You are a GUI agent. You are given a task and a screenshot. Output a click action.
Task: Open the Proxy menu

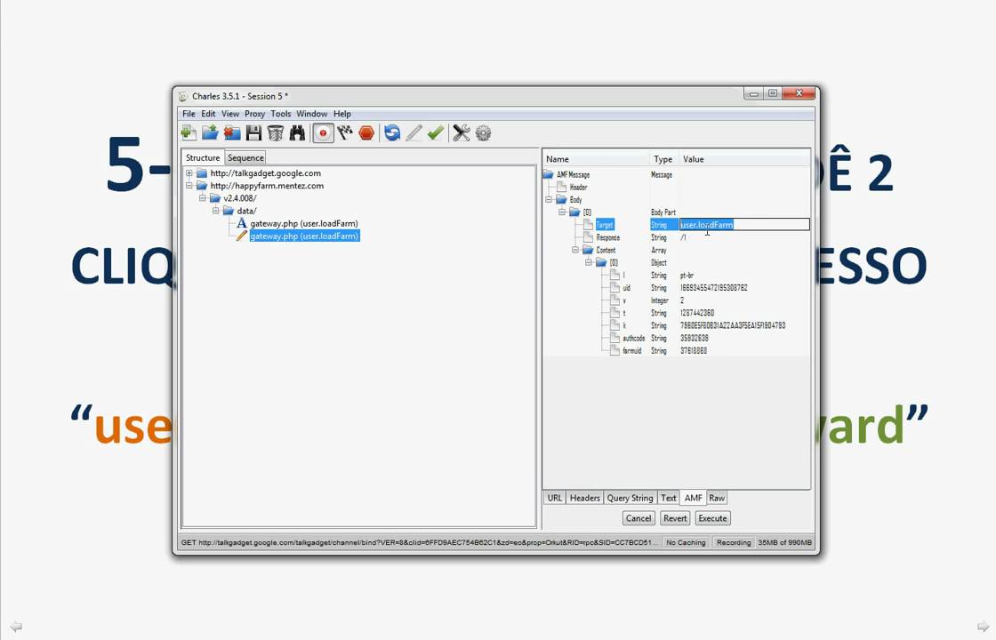click(254, 114)
